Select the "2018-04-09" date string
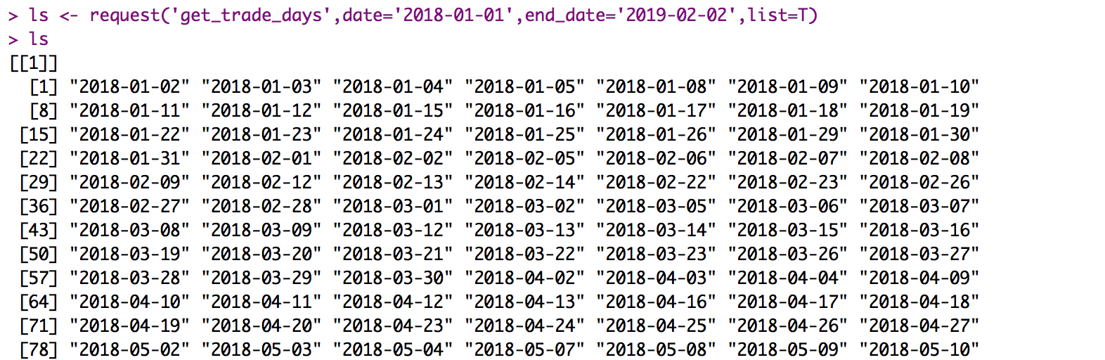Screen dimensions: 1105x360 tap(919, 278)
